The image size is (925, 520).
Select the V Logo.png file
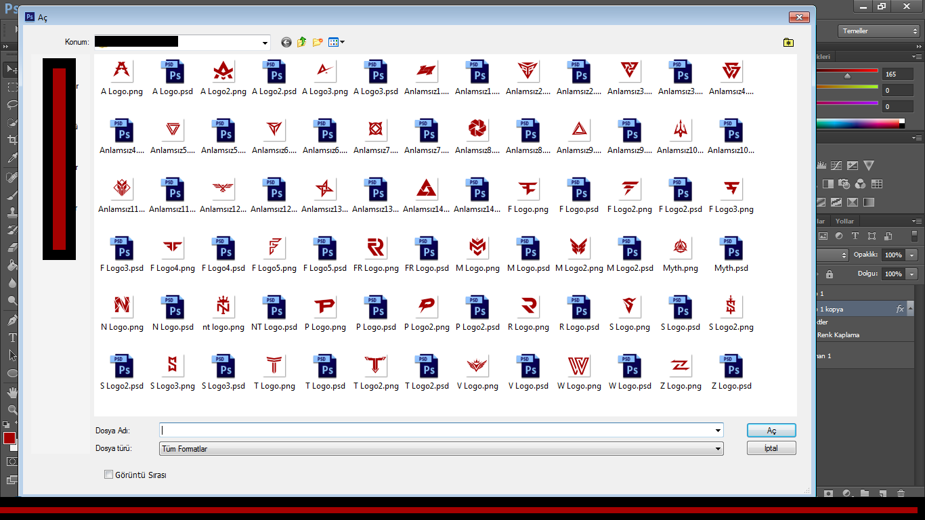[477, 373]
